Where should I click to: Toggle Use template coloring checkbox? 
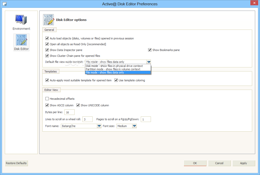[x=116, y=80]
